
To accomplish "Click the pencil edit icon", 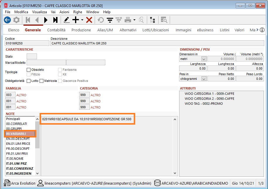I will 67,20.
